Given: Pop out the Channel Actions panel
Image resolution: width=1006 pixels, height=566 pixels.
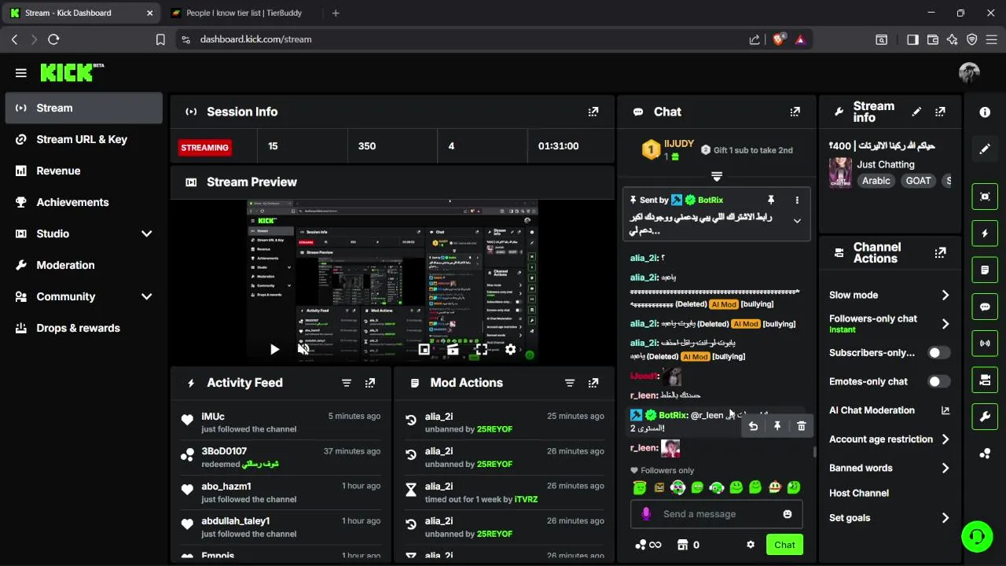Looking at the screenshot, I should [x=940, y=253].
